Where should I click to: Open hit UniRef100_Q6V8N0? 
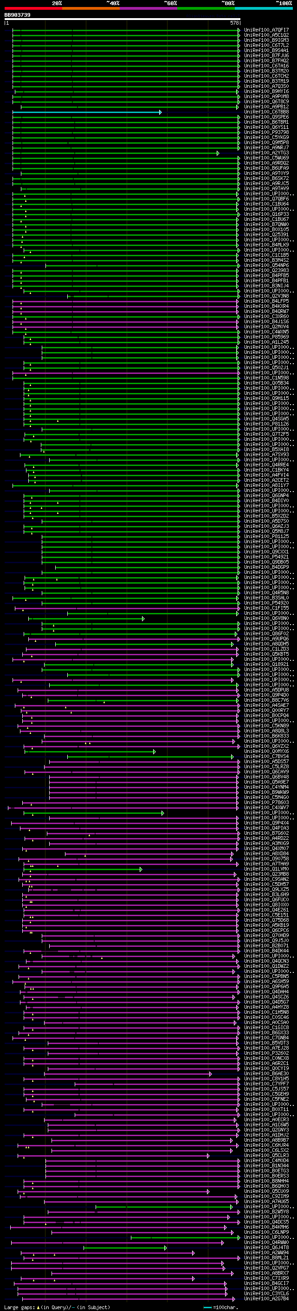point(266,619)
